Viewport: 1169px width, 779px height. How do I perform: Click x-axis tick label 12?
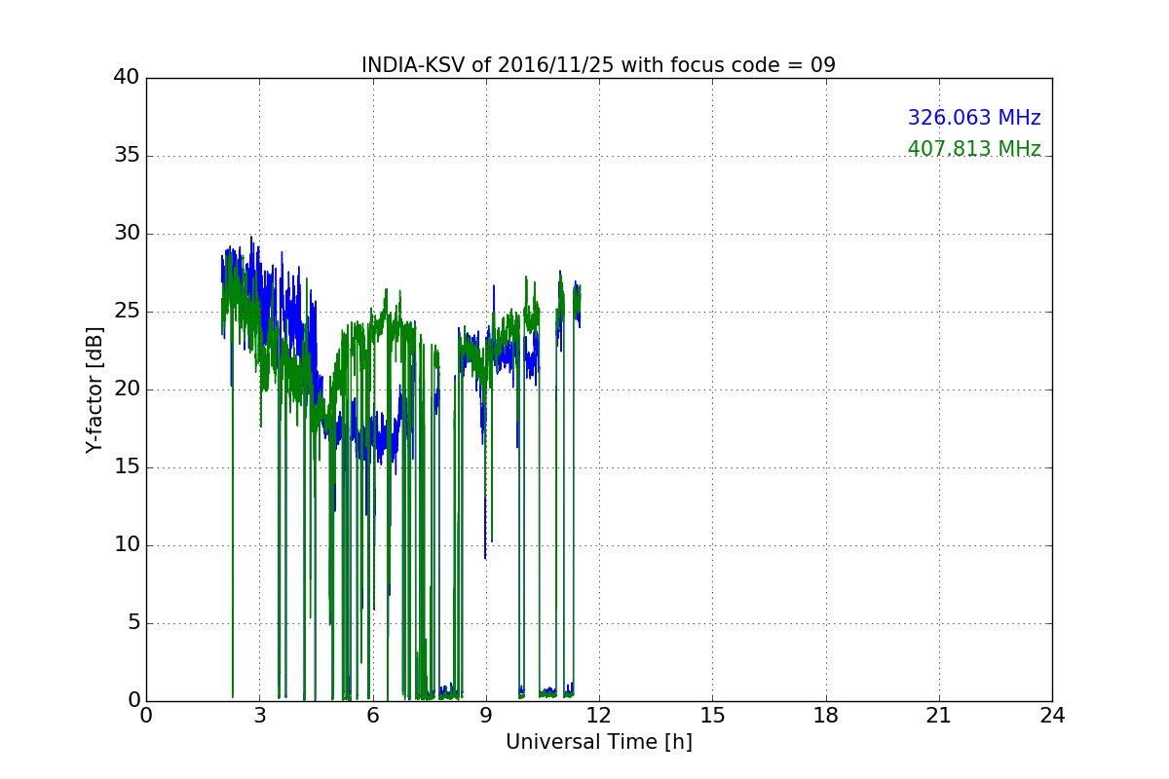599,716
